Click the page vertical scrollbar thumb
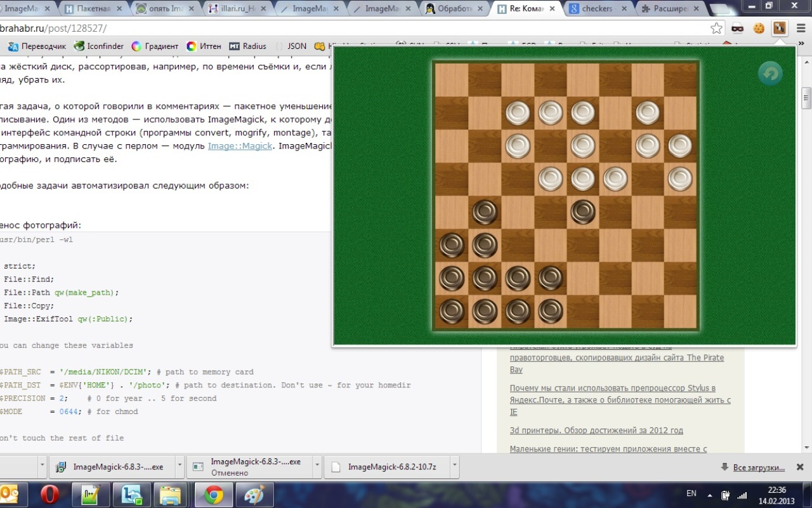The image size is (812, 508). [806, 98]
